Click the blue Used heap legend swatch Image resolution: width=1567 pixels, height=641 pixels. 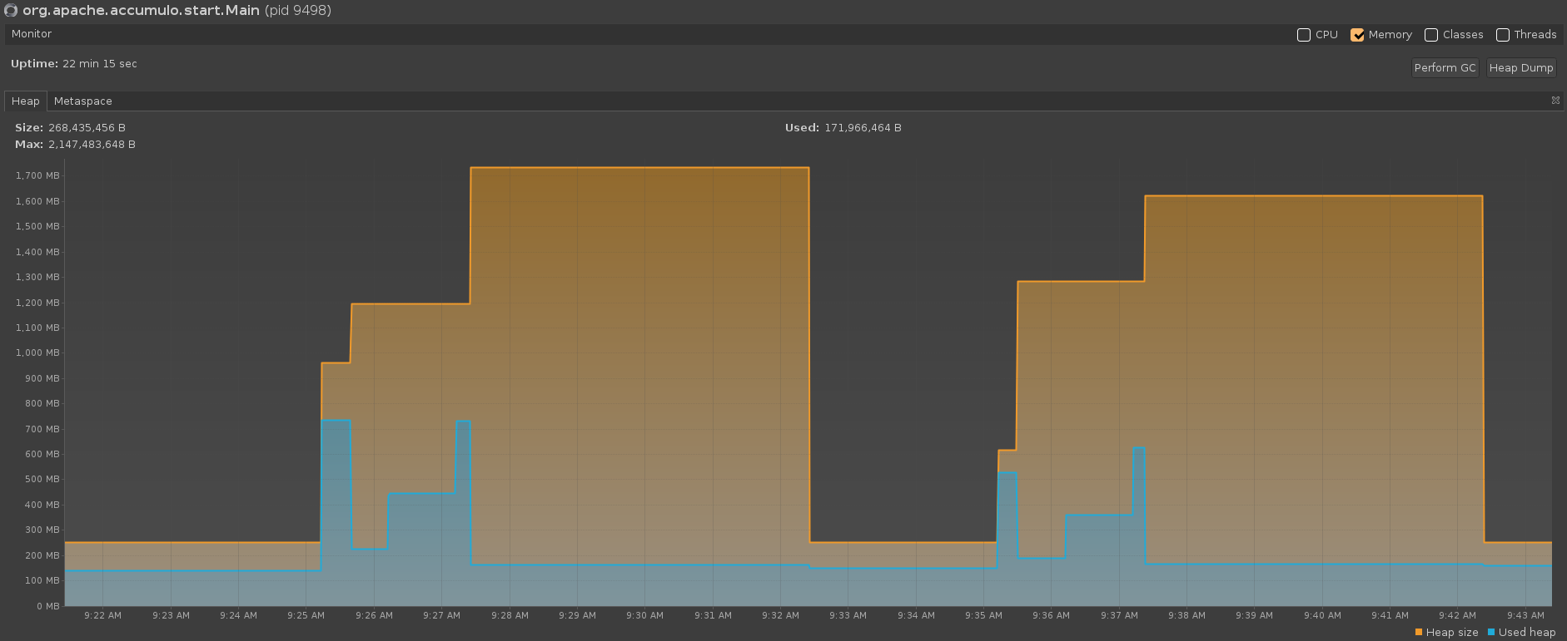coord(1491,633)
